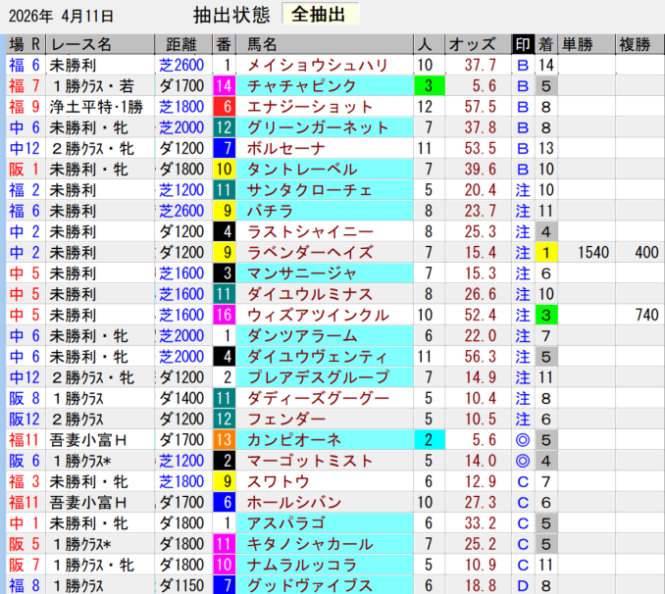Click green popularity cell 3 for チャチャピンク
The height and width of the screenshot is (594, 665).
430,86
